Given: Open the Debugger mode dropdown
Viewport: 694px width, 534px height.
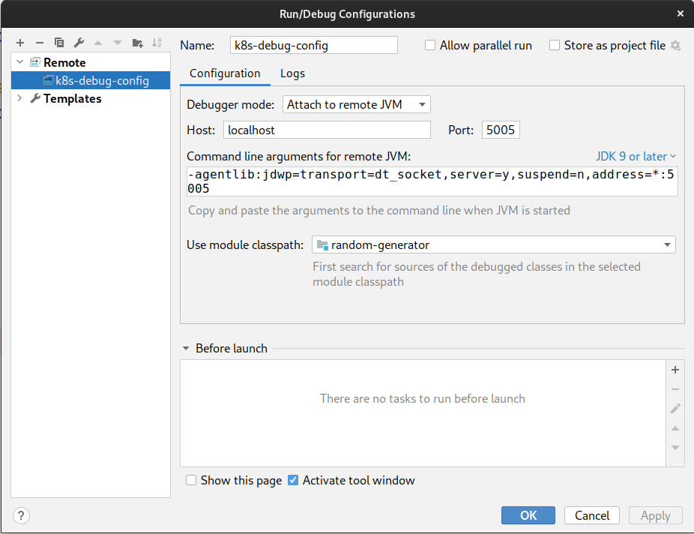Looking at the screenshot, I should 356,104.
